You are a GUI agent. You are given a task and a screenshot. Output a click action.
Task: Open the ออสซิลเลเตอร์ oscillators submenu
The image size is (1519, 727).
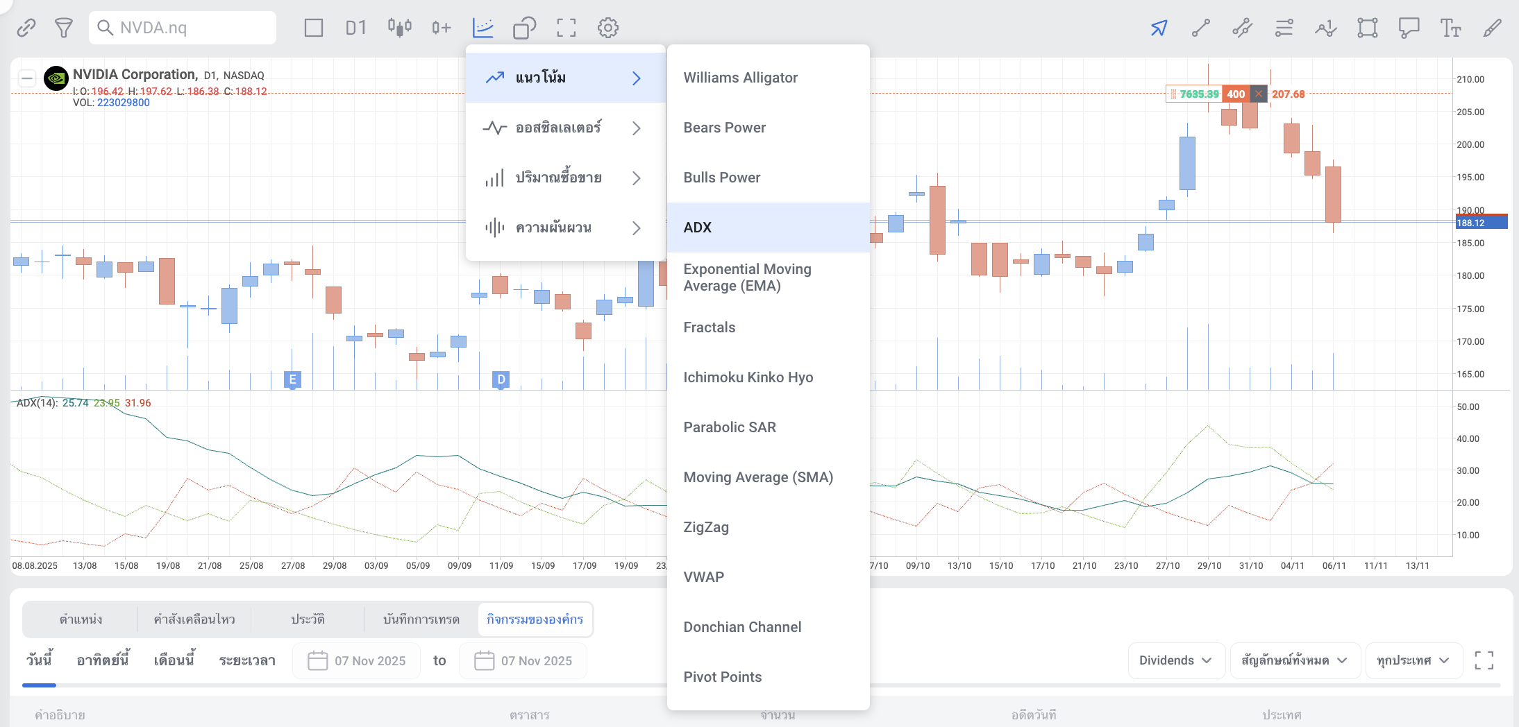pyautogui.click(x=566, y=128)
